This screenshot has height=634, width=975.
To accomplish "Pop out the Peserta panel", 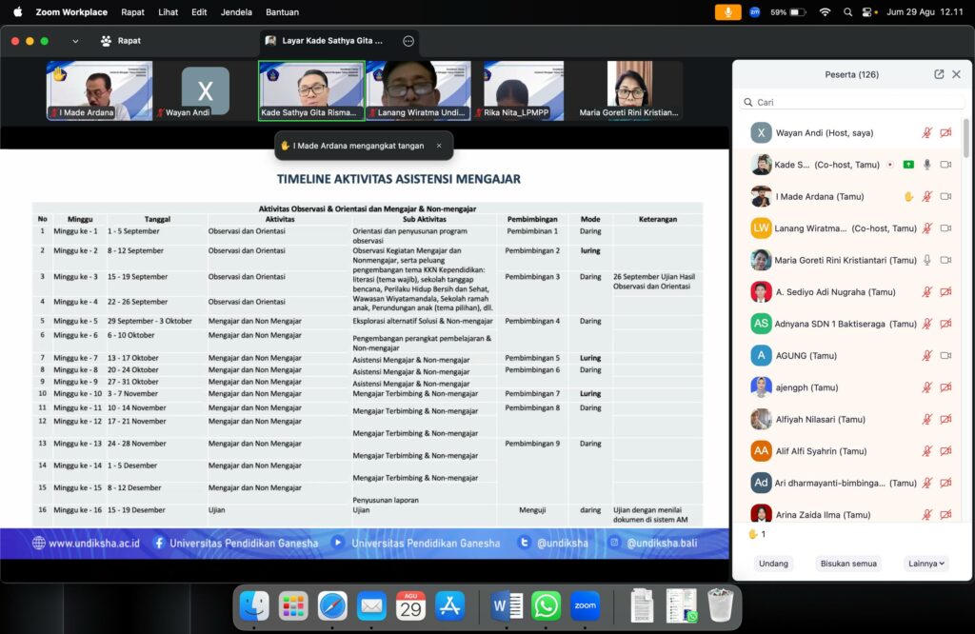I will (x=939, y=74).
